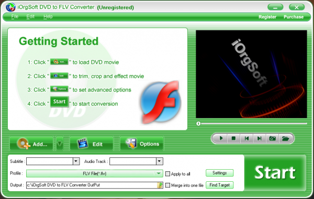Click the Settings button
The height and width of the screenshot is (199, 314).
[x=219, y=173]
